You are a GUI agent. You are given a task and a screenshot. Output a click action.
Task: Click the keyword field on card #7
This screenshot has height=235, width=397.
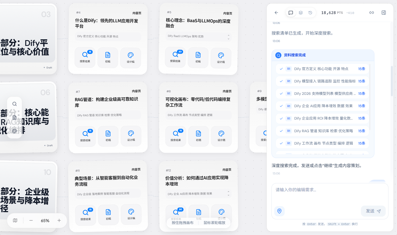point(108,115)
